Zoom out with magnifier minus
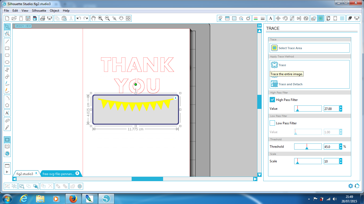Screen dimensions: 364x204 pyautogui.click(x=107, y=18)
